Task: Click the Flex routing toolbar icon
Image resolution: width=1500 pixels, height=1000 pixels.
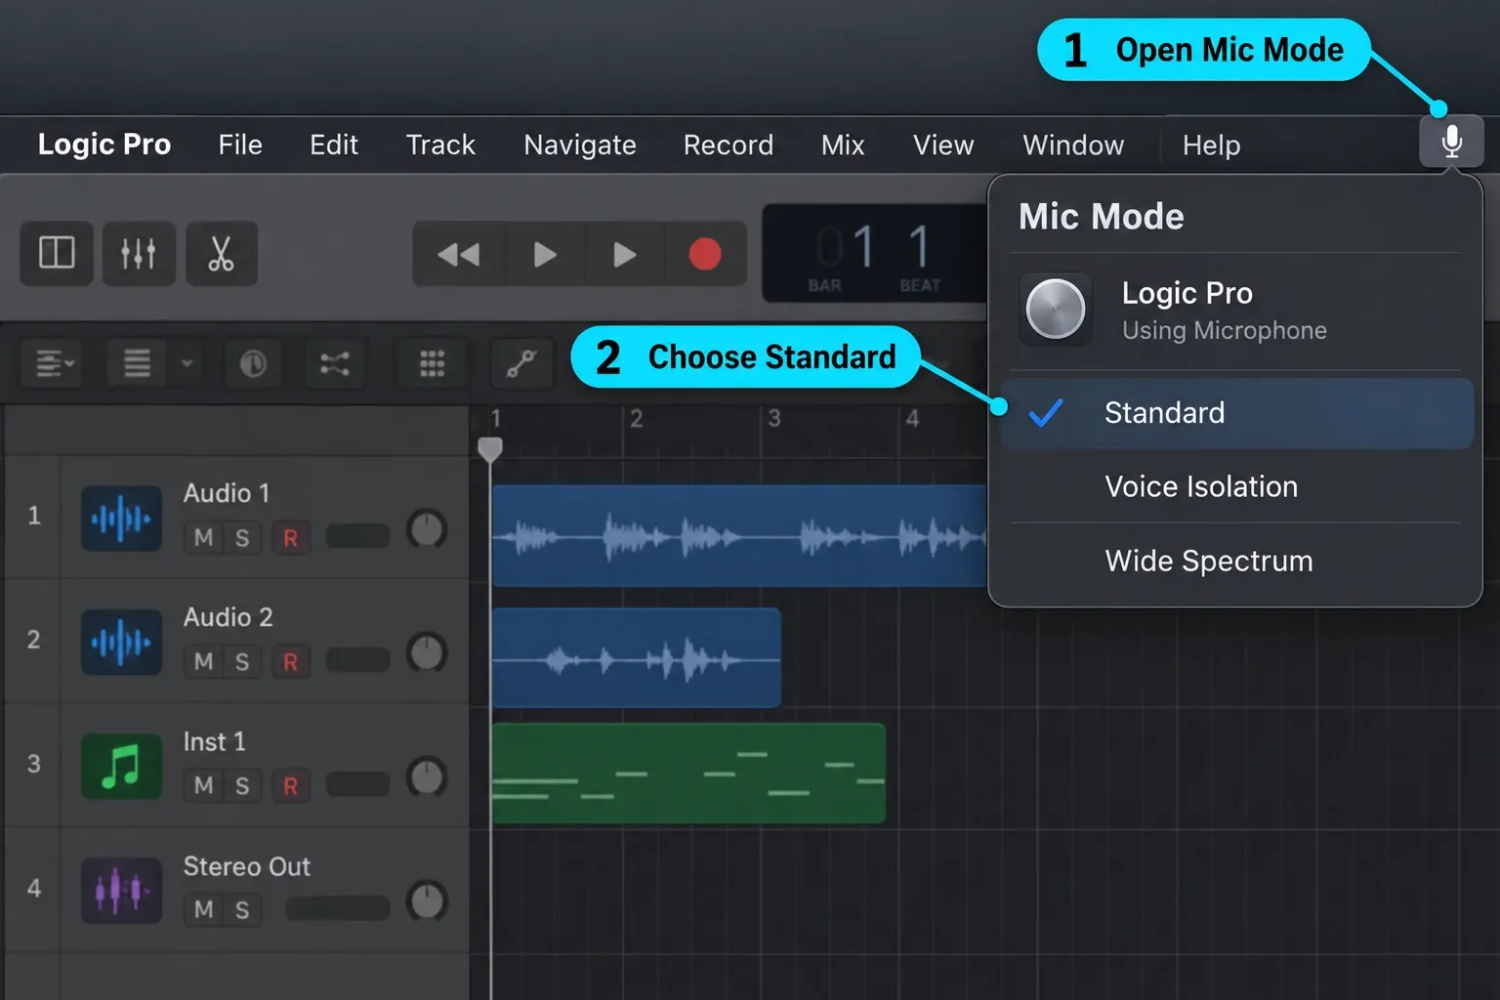Action: (x=335, y=363)
